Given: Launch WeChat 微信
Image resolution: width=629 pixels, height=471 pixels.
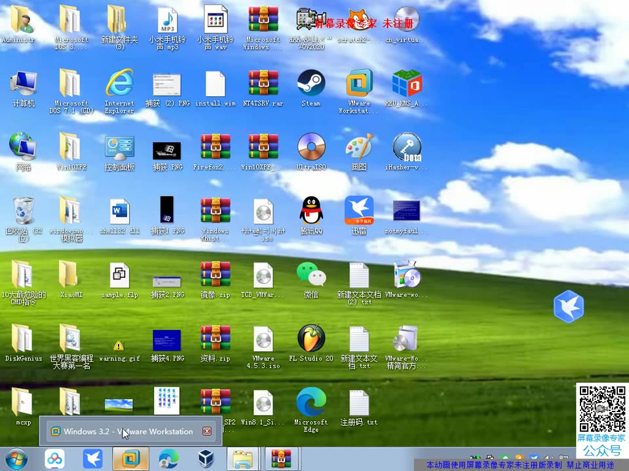Looking at the screenshot, I should tap(311, 275).
